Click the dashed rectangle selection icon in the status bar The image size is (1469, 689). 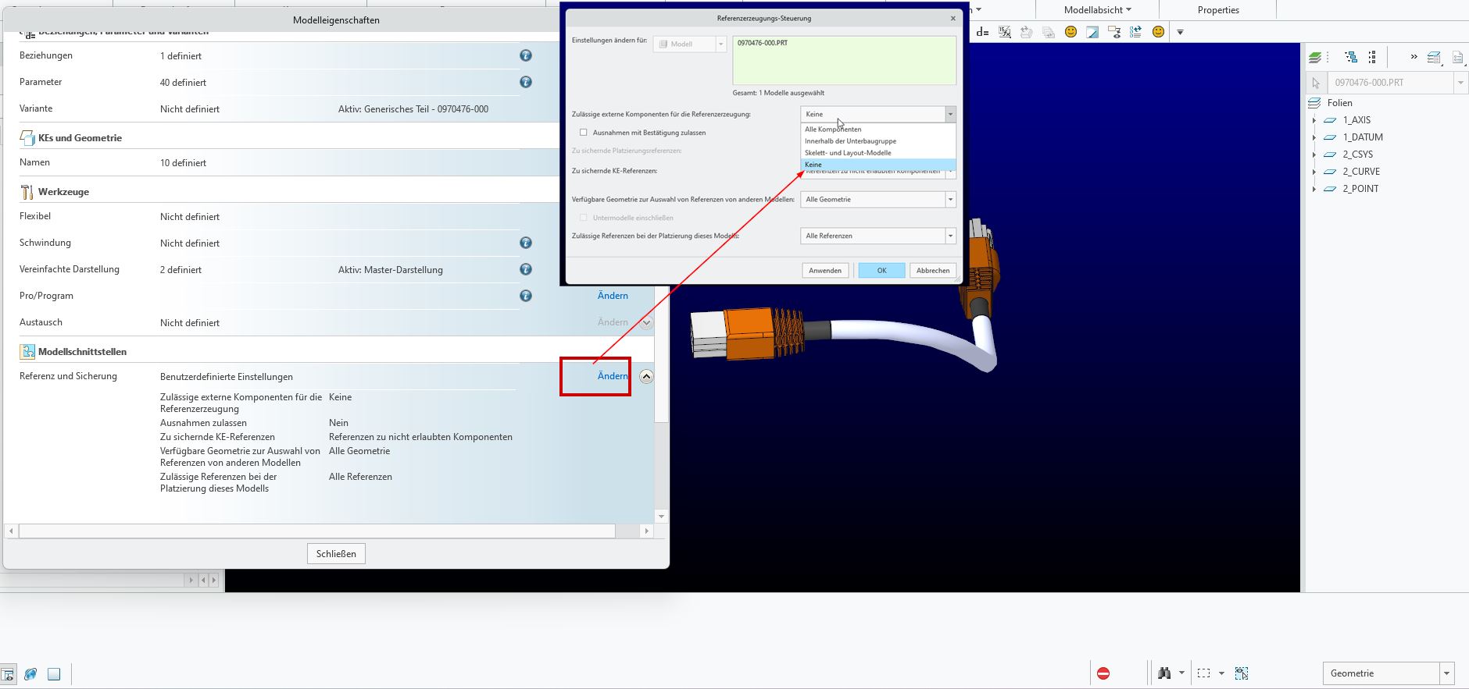pos(1204,673)
